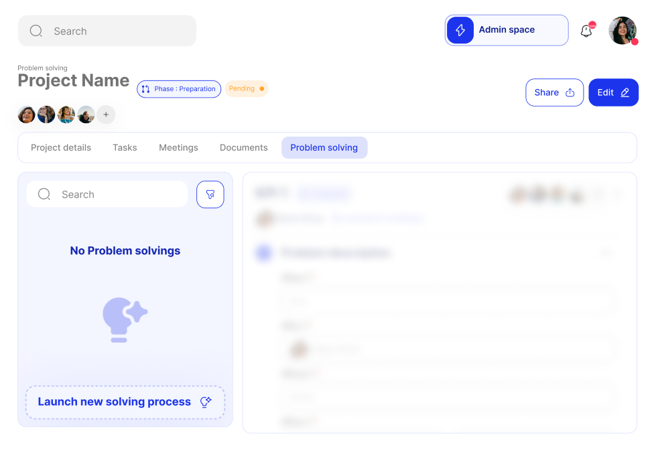Image resolution: width=656 pixels, height=466 pixels.
Task: Open the Tasks tab
Action: pos(125,147)
